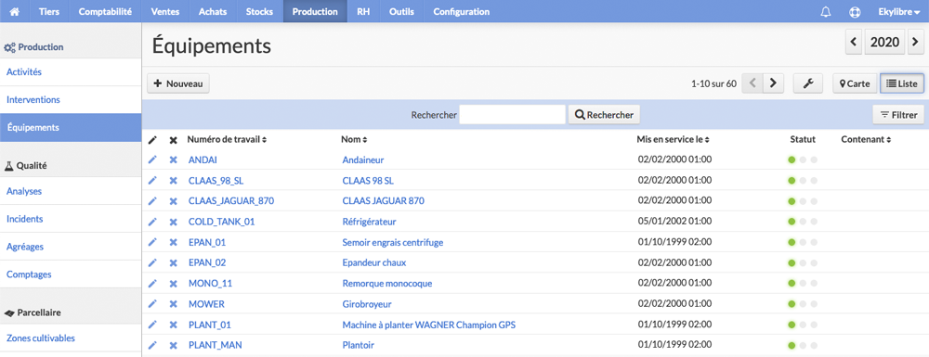The width and height of the screenshot is (929, 357).
Task: Go to the home icon
Action: point(15,12)
